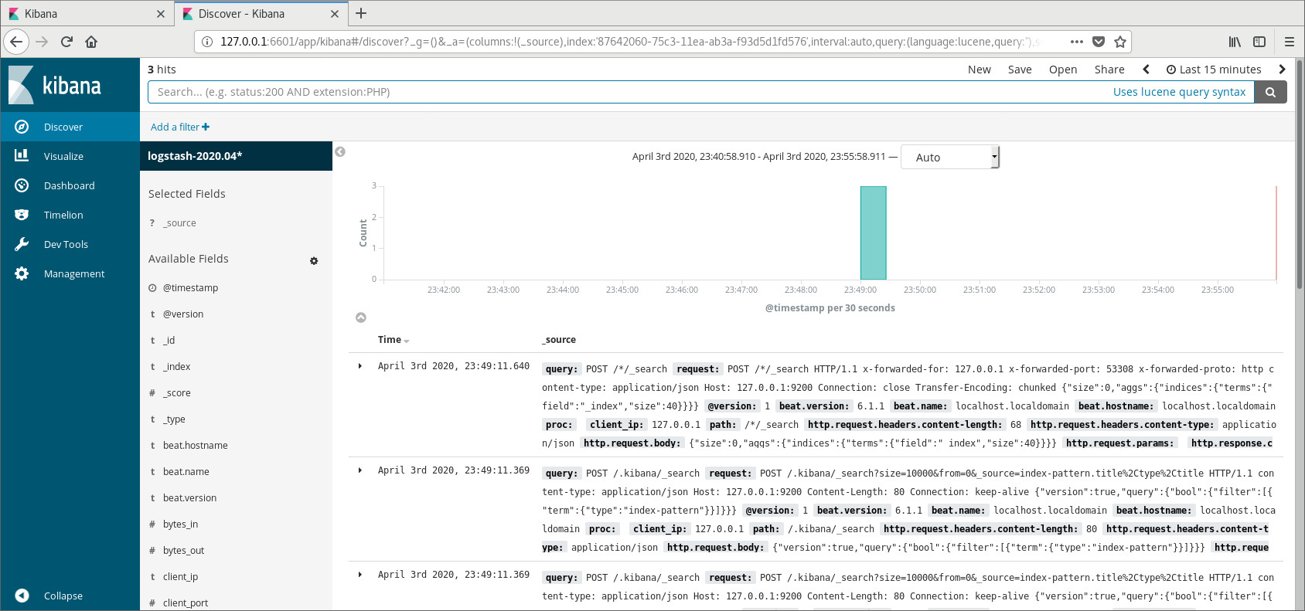Click the browser address bar URL
Screen dimensions: 1305x611
pyautogui.click(x=630, y=42)
